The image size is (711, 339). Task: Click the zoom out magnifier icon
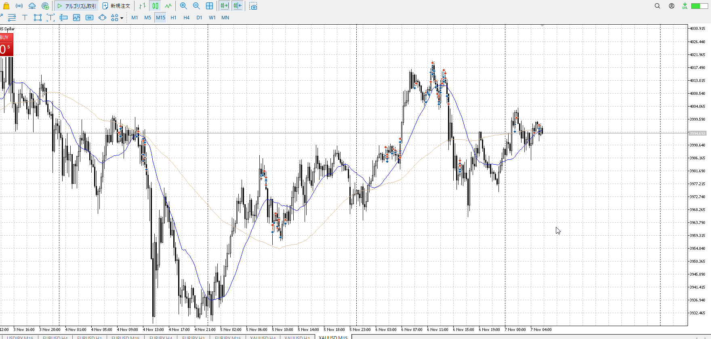[196, 6]
